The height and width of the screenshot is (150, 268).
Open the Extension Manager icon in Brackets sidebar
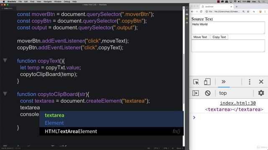point(187,14)
